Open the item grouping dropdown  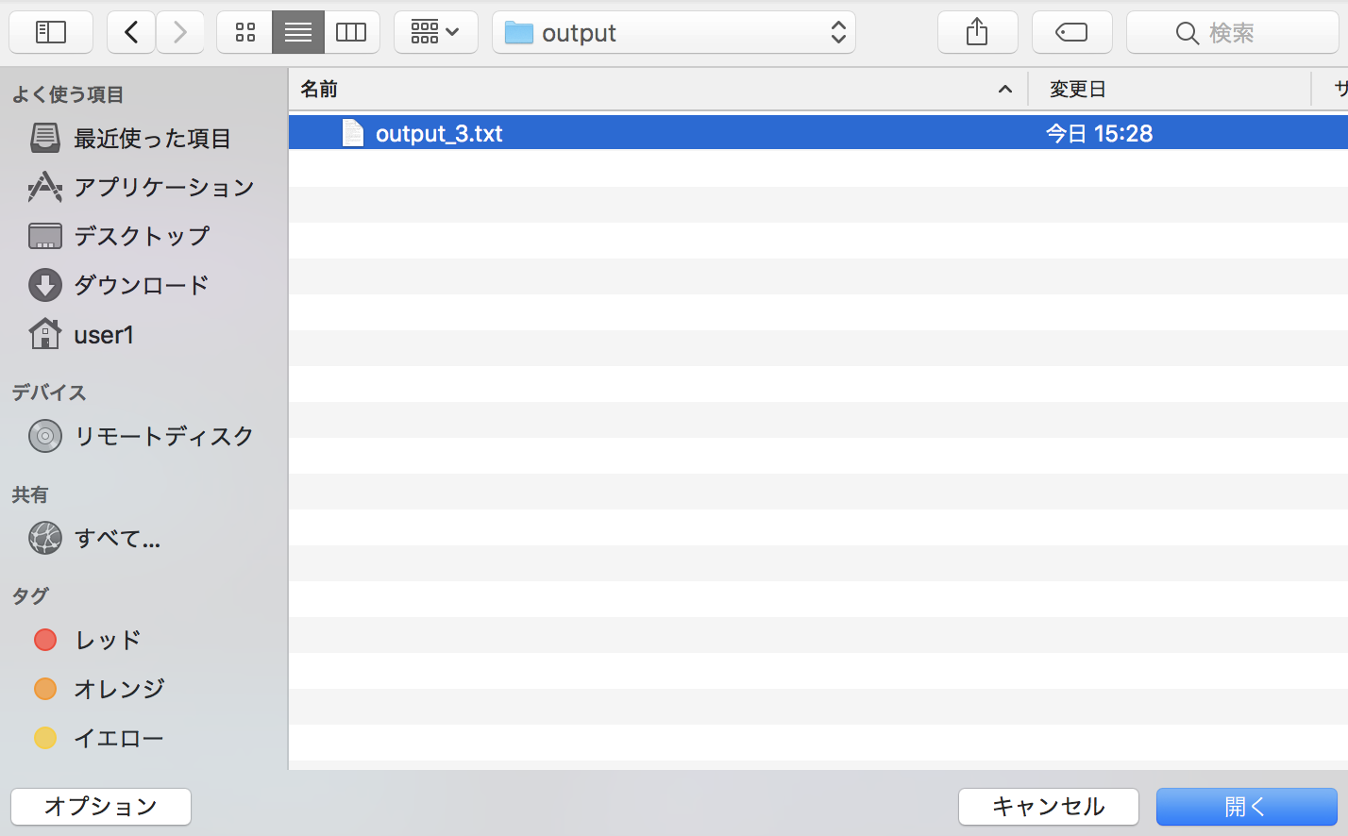pos(435,33)
